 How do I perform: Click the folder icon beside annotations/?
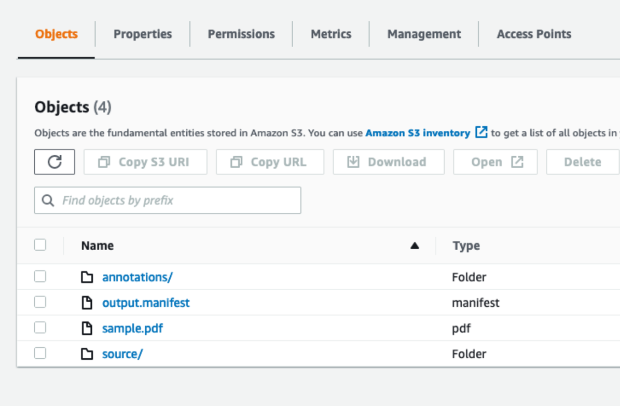[87, 277]
